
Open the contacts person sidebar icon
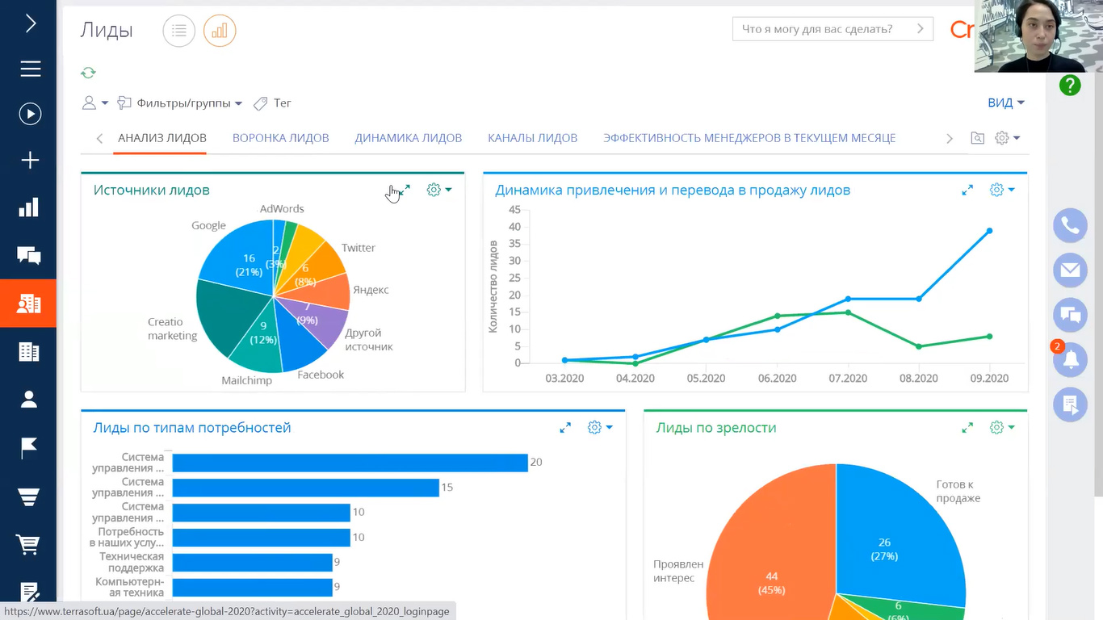pyautogui.click(x=29, y=399)
